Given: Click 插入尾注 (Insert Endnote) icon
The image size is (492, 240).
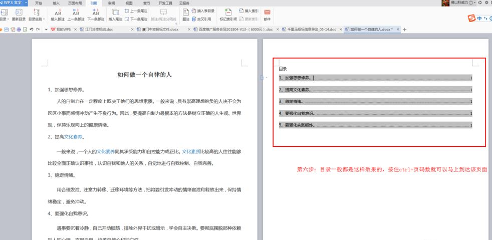Looking at the screenshot, I should (115, 13).
